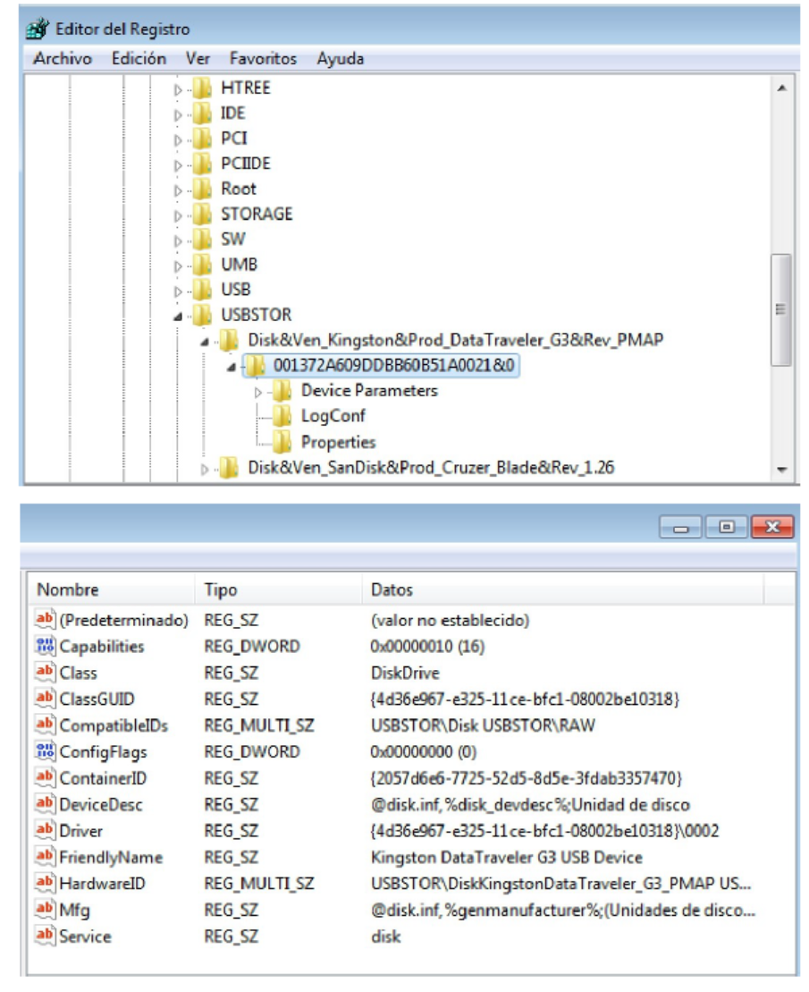Select the Service value name

coord(85,937)
